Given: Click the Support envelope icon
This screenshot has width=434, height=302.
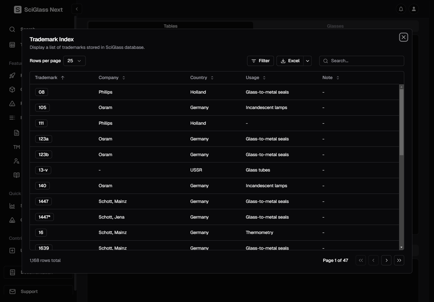Looking at the screenshot, I should click(13, 292).
